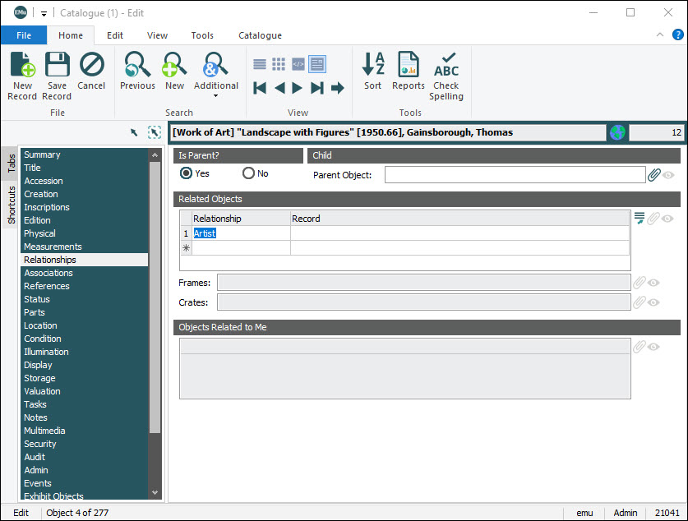Go to the Measurements tab in sidebar

(53, 247)
